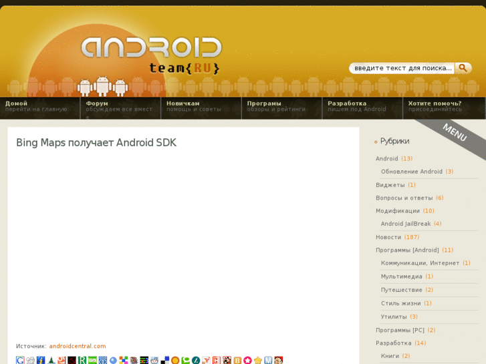
Task: Click the green "R" bookmark icon
Action: 82,360
